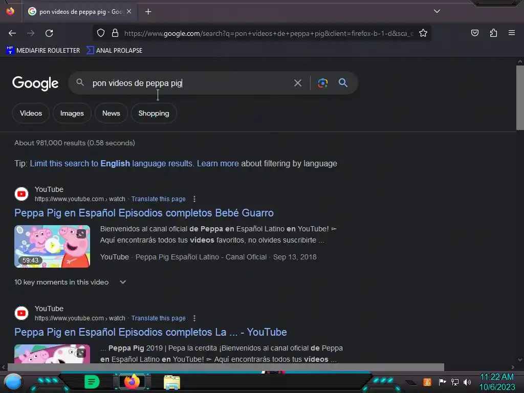Close the 'pon videos de peppa pig' tab

pyautogui.click(x=129, y=11)
